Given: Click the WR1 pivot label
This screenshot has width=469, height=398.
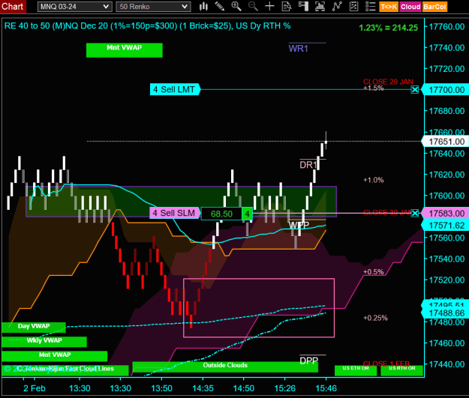Looking at the screenshot, I should [x=298, y=49].
